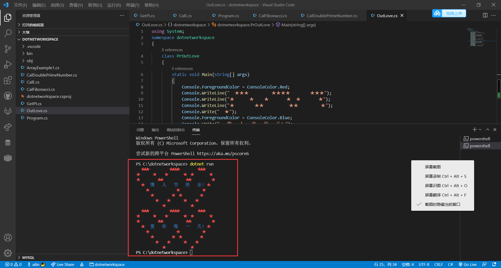This screenshot has height=268, width=501.
Task: Start Go Live server from status bar
Action: pos(467,264)
